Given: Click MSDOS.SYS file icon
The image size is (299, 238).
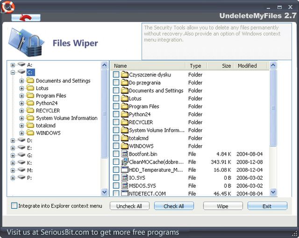Looking at the screenshot, I should click(125, 185).
